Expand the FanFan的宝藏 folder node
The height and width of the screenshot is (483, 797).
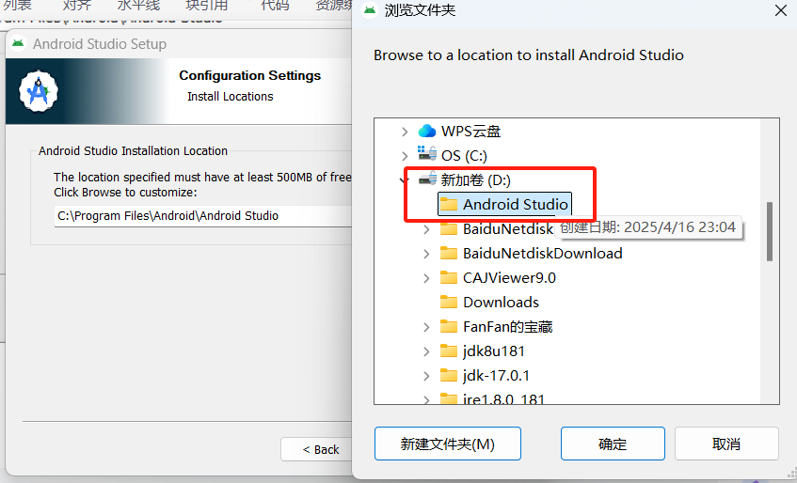click(426, 327)
